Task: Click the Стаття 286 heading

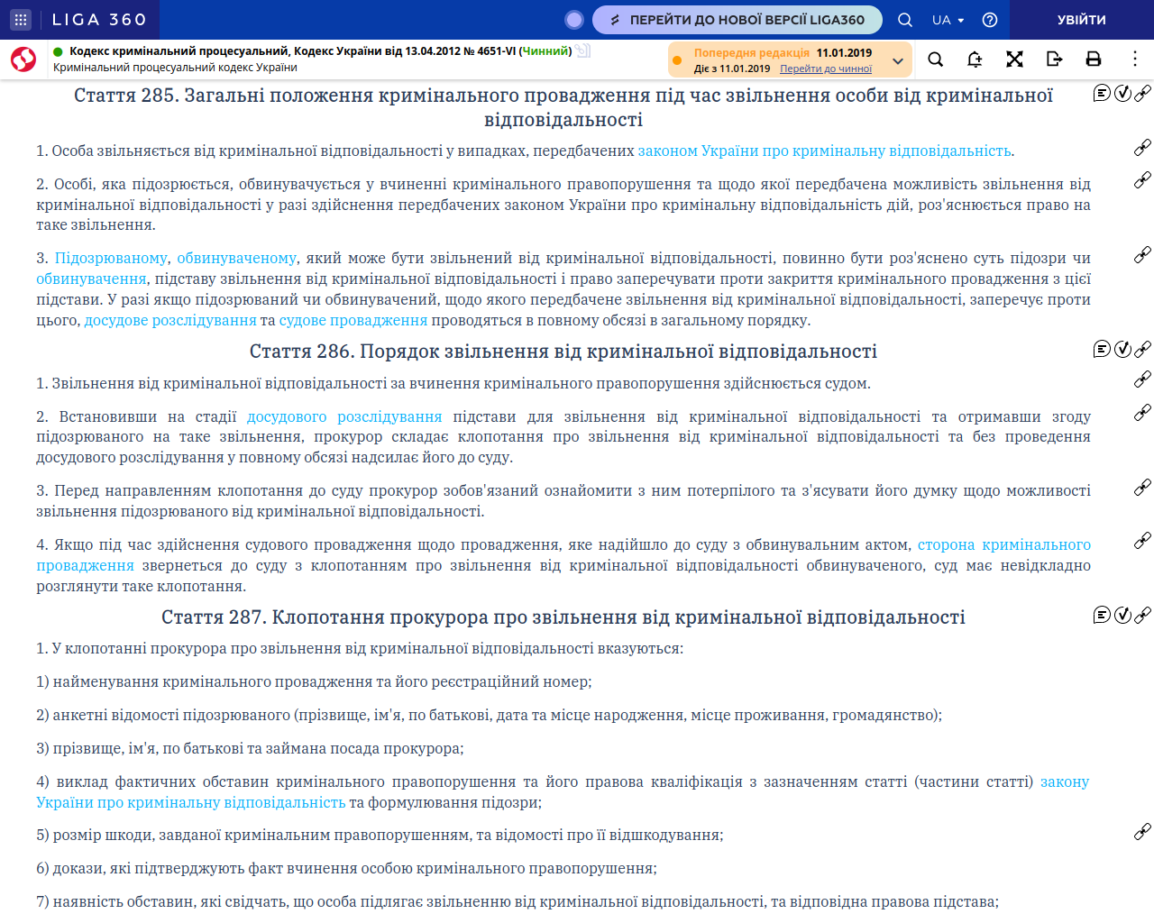Action: (x=563, y=352)
